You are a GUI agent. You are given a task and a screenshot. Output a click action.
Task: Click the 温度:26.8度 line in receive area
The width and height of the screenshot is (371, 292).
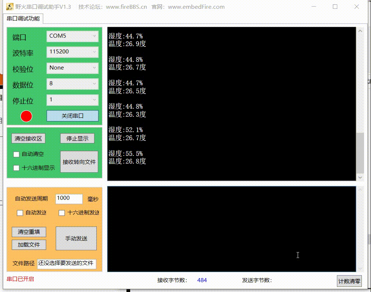point(127,161)
